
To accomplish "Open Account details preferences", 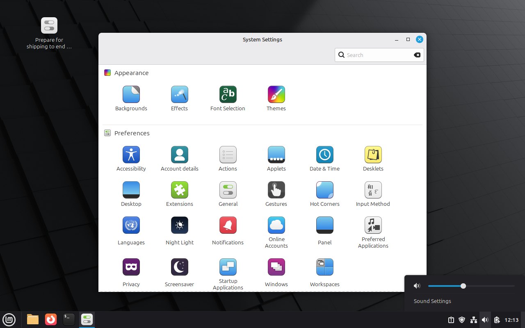I will (180, 159).
